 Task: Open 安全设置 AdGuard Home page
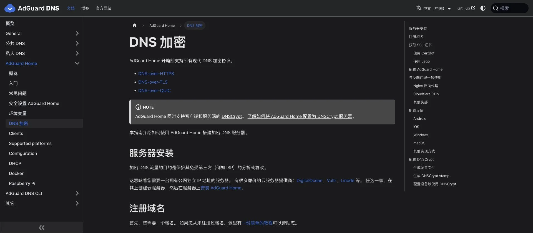[x=34, y=103]
